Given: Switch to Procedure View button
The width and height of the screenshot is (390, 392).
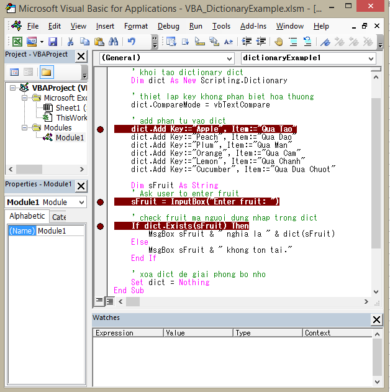Looking at the screenshot, I should tap(99, 301).
